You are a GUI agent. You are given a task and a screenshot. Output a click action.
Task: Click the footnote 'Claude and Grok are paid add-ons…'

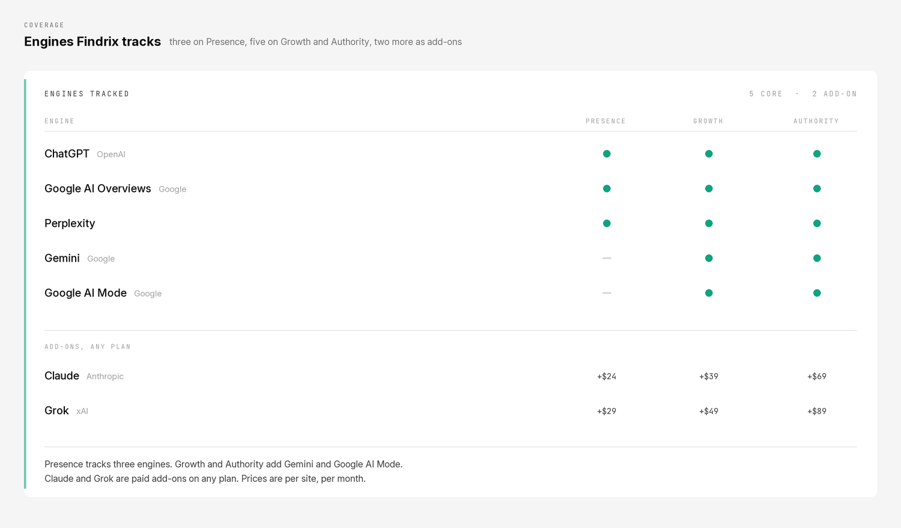tap(205, 479)
